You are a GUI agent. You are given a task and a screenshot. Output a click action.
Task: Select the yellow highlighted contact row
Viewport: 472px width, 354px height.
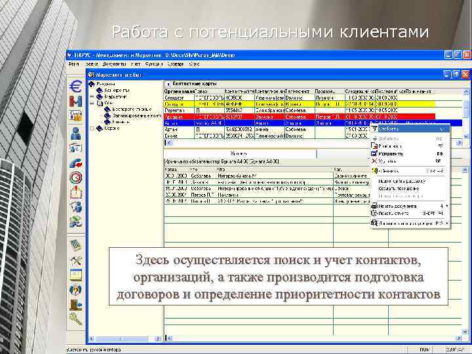(x=300, y=104)
